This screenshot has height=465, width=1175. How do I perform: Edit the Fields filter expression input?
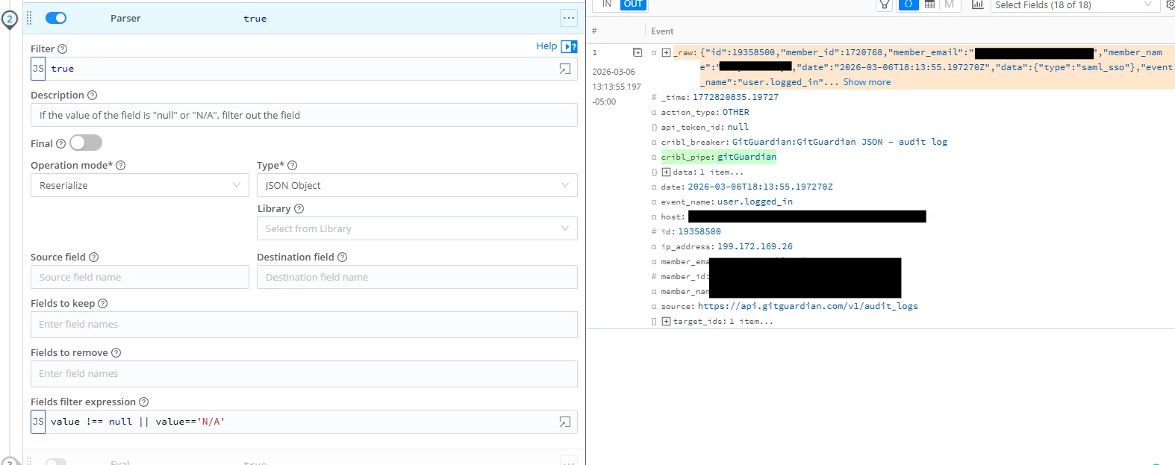(x=304, y=422)
